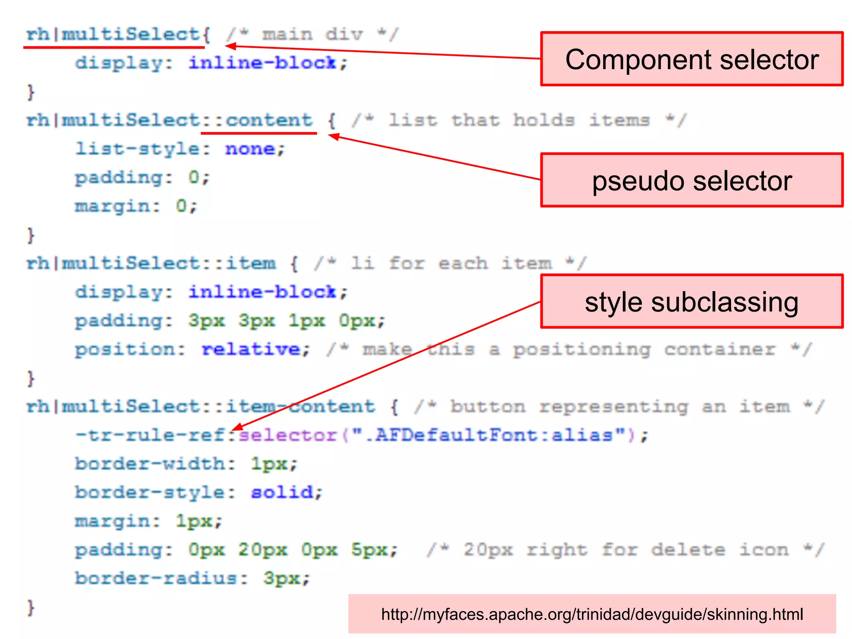Image resolution: width=852 pixels, height=639 pixels.
Task: Select the '/* main div */' comment
Action: [x=312, y=35]
